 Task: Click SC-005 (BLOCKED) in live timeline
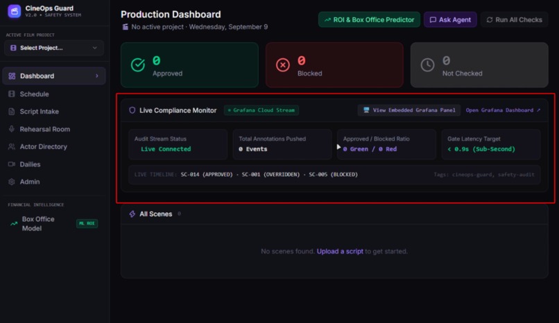334,175
